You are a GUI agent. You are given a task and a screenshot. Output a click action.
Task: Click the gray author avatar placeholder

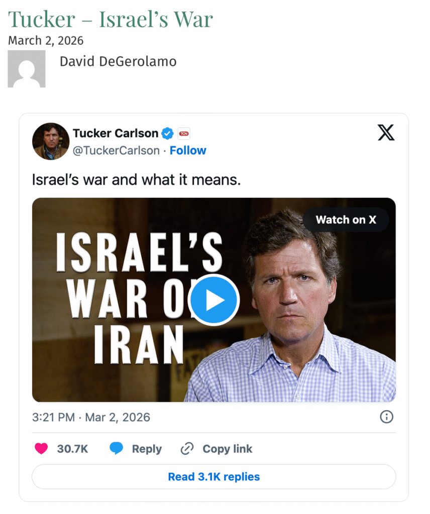27,69
